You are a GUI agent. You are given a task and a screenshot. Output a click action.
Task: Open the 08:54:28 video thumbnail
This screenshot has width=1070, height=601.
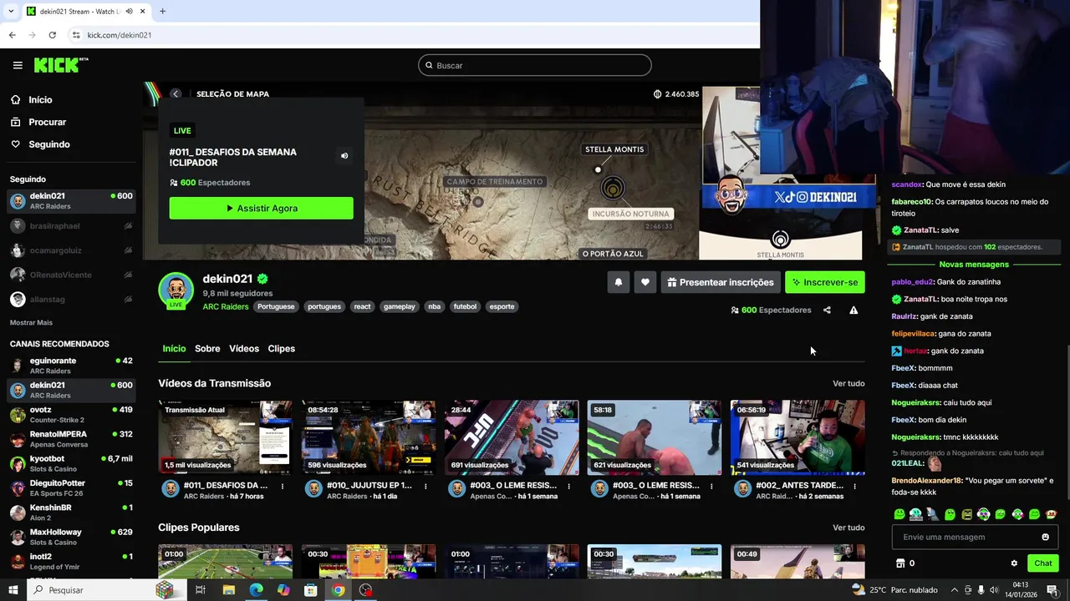click(x=369, y=437)
